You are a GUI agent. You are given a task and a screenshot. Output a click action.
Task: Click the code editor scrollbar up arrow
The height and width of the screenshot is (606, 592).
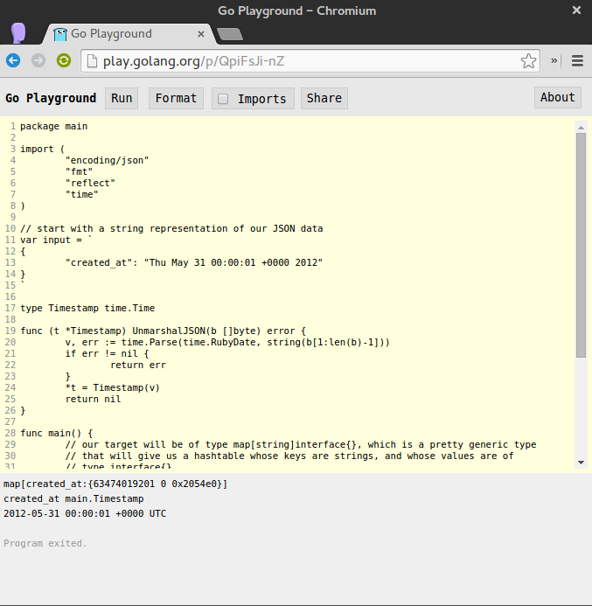(581, 128)
